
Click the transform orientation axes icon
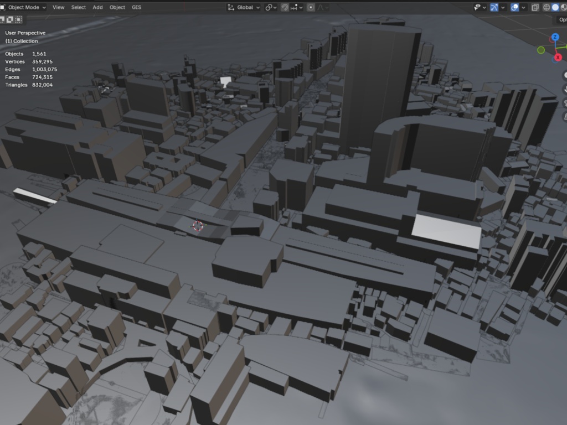231,7
